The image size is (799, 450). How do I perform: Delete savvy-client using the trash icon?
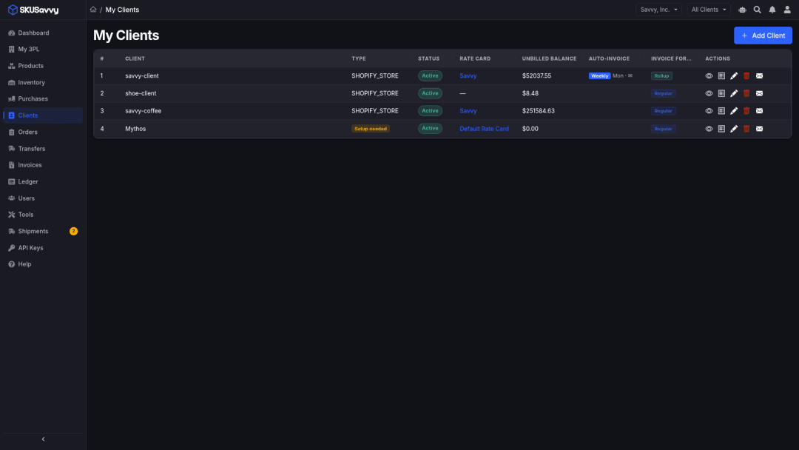click(x=746, y=76)
